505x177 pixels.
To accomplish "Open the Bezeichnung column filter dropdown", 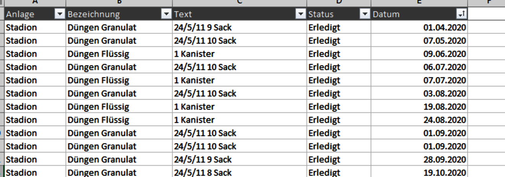I will pyautogui.click(x=166, y=14).
